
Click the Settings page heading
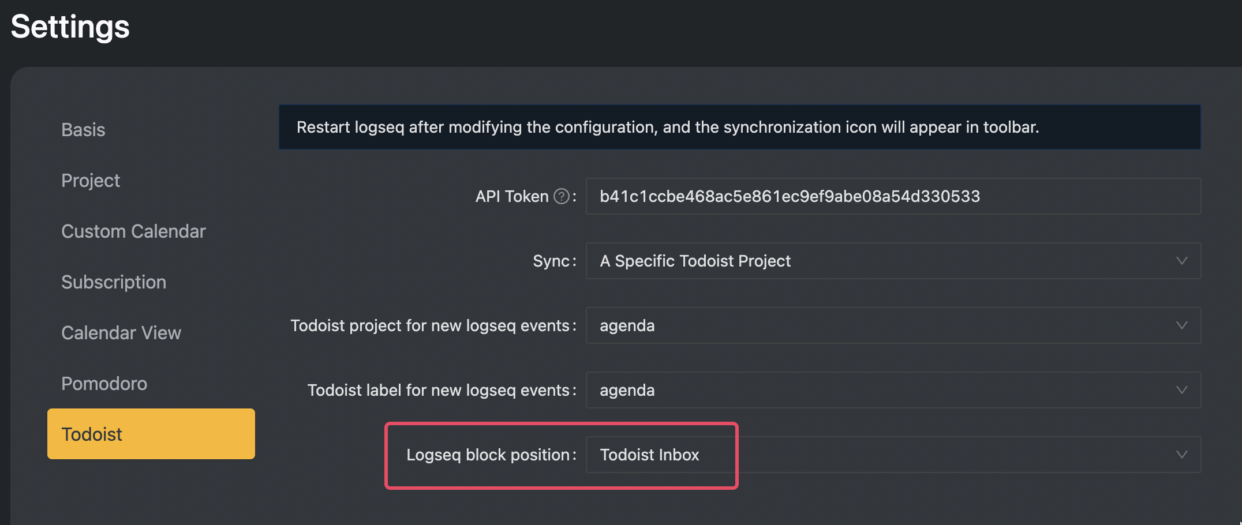[x=70, y=27]
